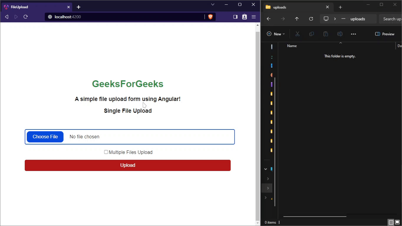Open the Brave hamburger menu
The image size is (402, 226).
pyautogui.click(x=253, y=17)
